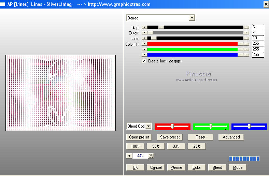Click the green color slider right arrow
Screen dimensions: 269x176
tap(246, 49)
